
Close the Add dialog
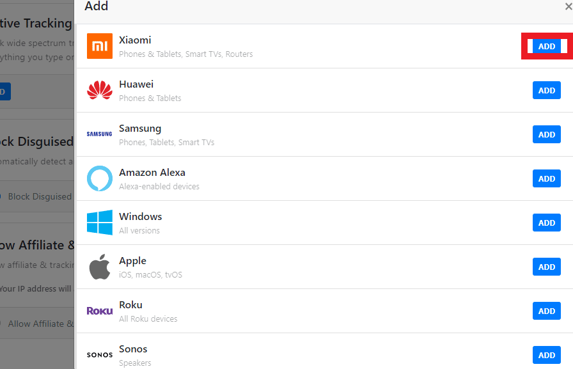[569, 6]
